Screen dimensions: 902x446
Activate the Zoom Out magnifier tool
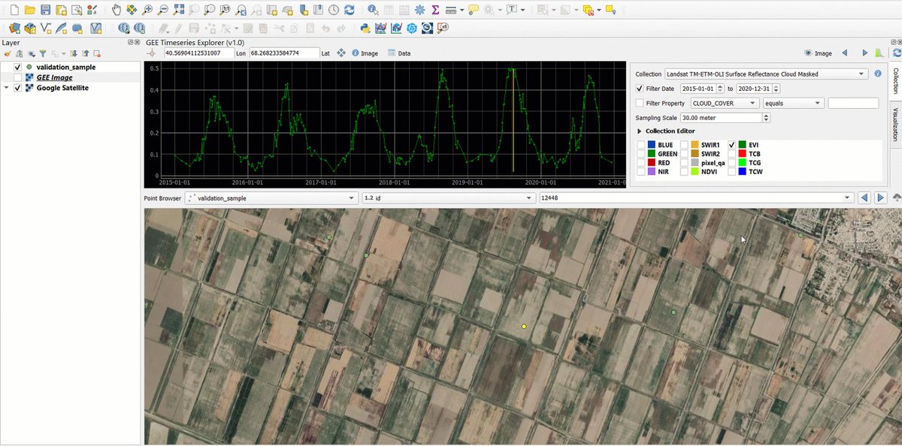pos(162,10)
